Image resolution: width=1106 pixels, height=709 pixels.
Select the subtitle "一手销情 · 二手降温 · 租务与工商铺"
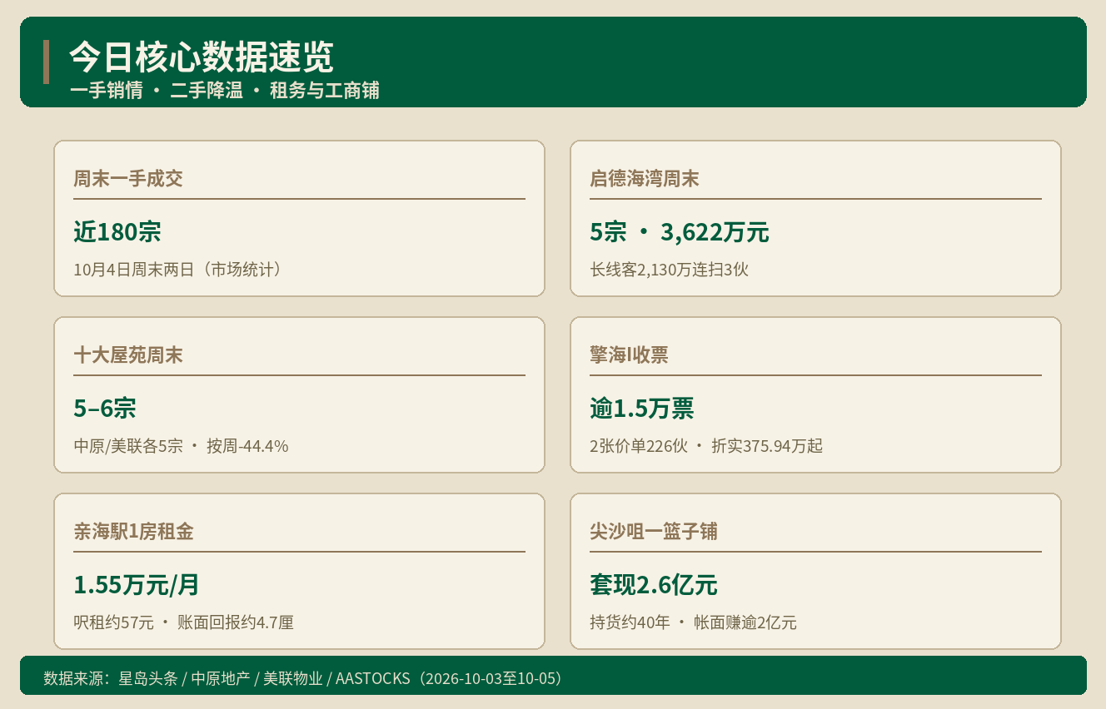click(225, 91)
